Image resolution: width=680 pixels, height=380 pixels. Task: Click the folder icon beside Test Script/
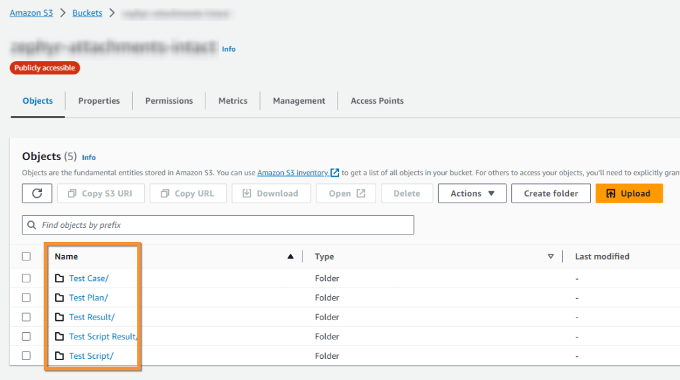[60, 356]
